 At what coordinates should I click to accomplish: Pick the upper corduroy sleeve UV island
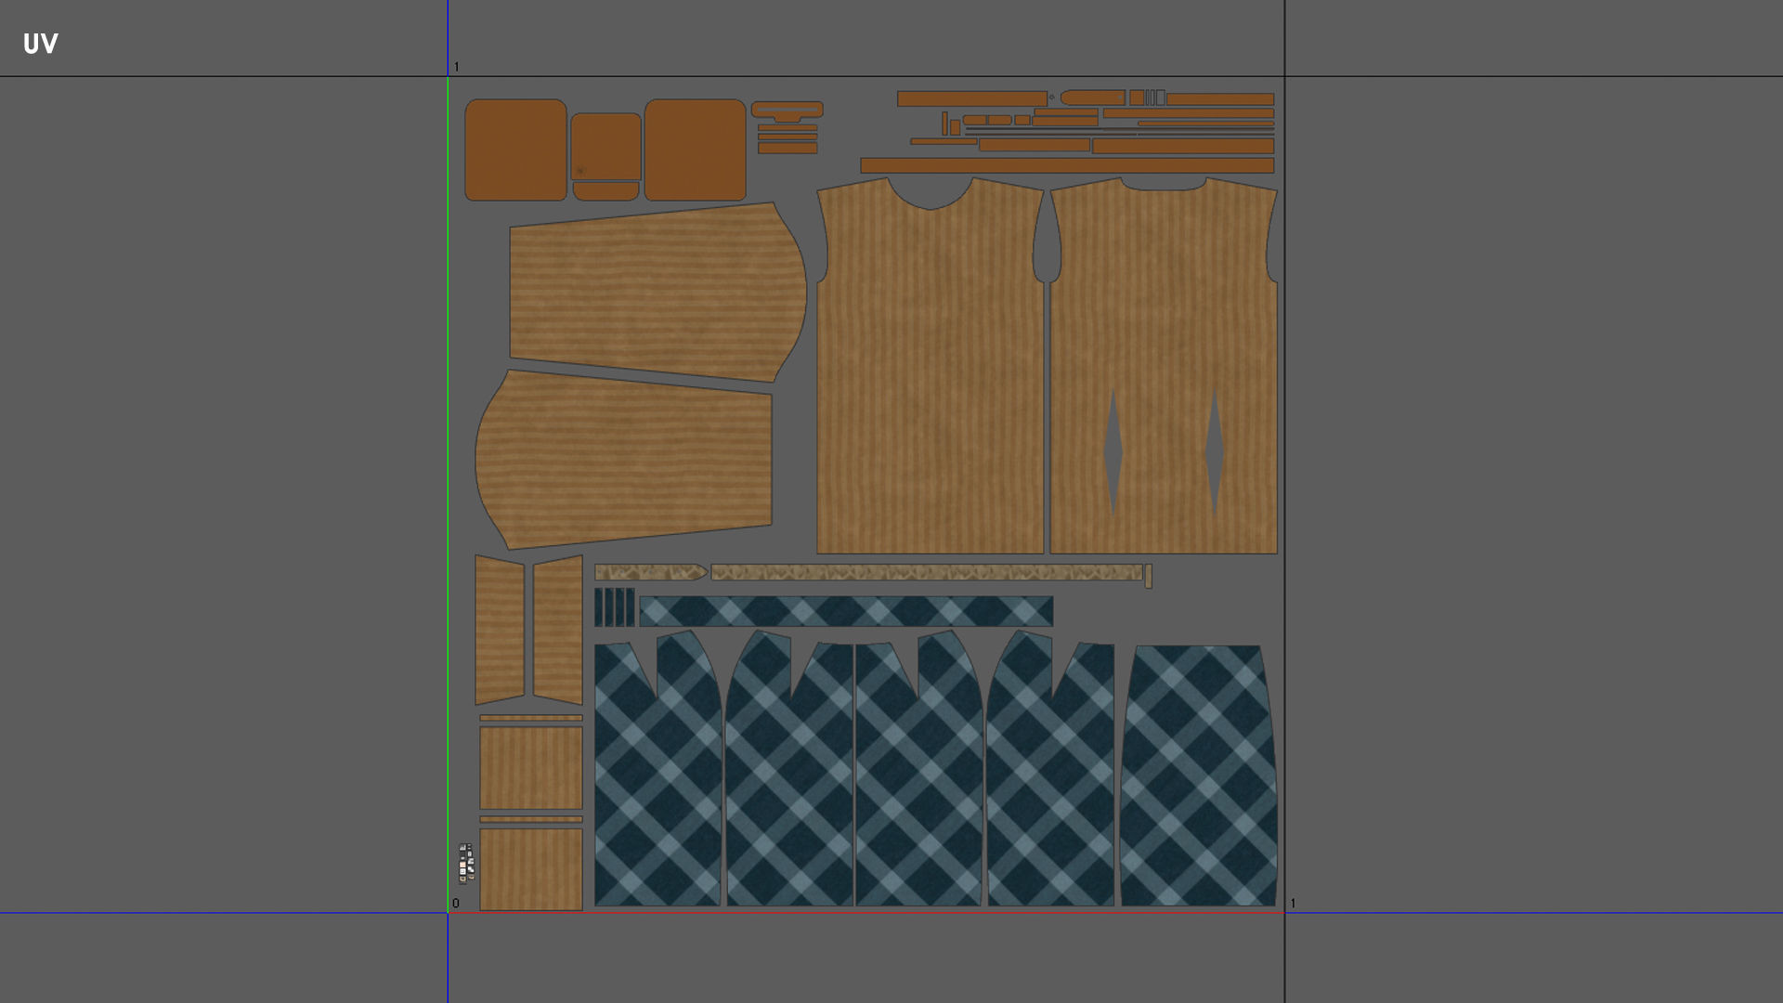point(656,292)
